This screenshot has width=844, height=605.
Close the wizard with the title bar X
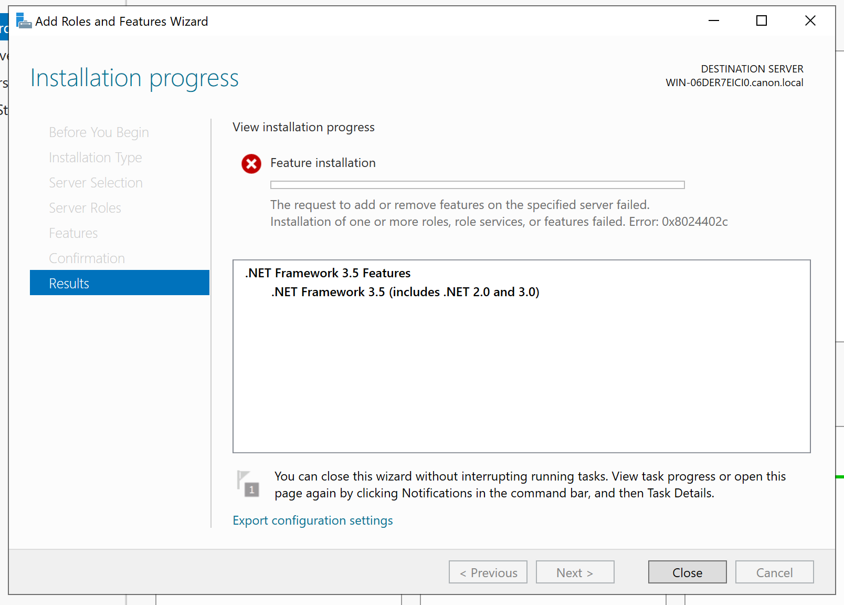[x=810, y=20]
